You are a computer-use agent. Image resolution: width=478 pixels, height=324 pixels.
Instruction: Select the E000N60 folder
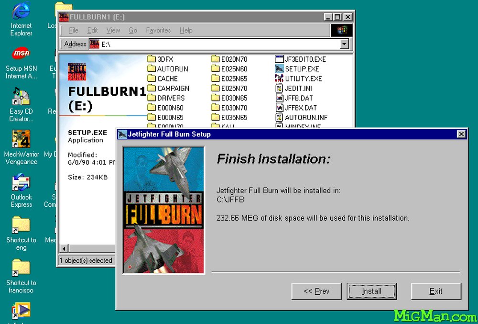pos(165,108)
